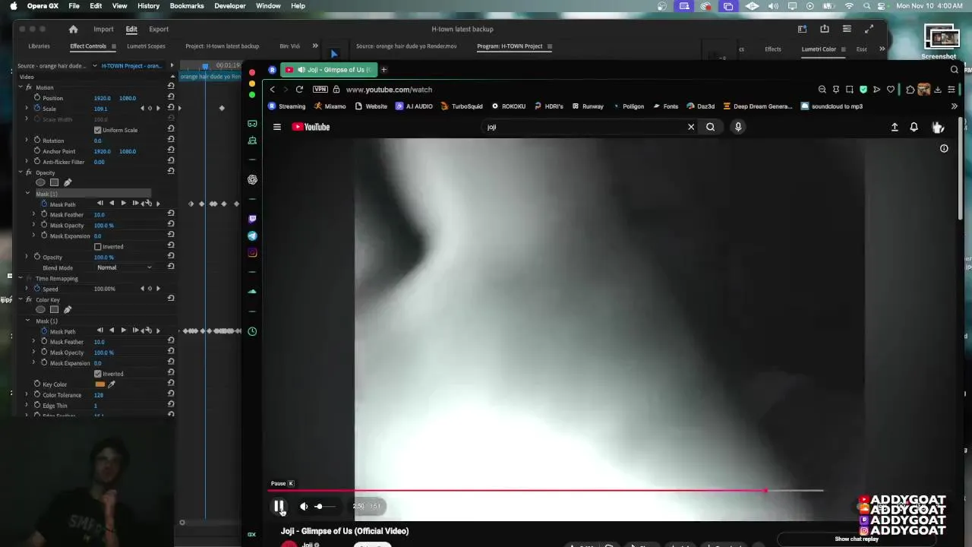Image resolution: width=972 pixels, height=547 pixels.
Task: Toggle the fx switch for Color Key
Action: point(29,299)
